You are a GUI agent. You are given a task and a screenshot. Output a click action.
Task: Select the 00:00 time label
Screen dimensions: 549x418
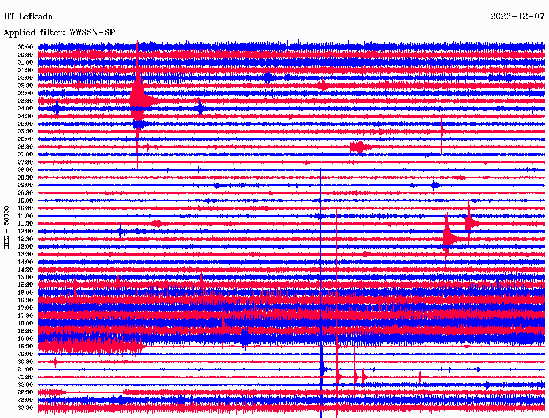25,47
